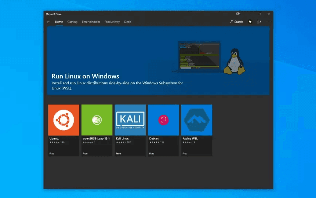The image size is (316, 198).
Task: Click the Debian swirl logo tile
Action: tap(163, 120)
